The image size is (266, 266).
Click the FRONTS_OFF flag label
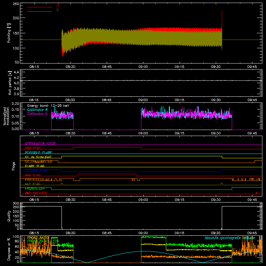[35, 189]
